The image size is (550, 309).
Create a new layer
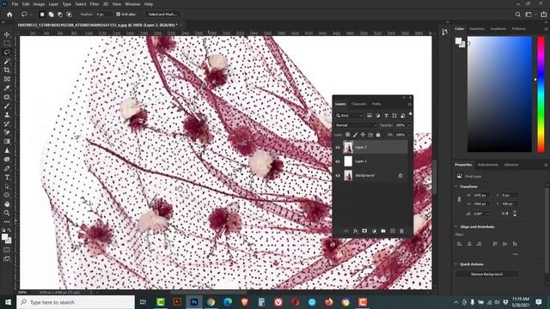[x=393, y=231]
